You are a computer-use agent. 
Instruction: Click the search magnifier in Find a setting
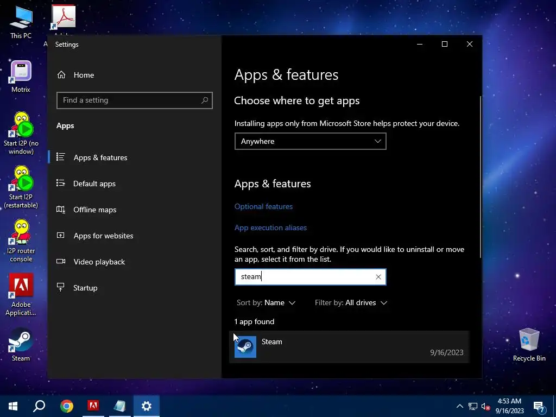coord(205,100)
